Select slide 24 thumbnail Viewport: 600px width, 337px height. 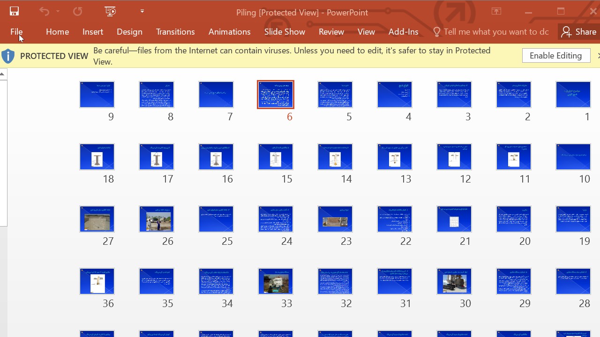pyautogui.click(x=276, y=219)
